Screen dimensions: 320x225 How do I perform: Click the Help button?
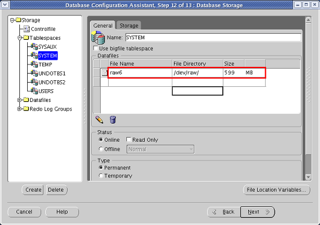[x=62, y=212]
